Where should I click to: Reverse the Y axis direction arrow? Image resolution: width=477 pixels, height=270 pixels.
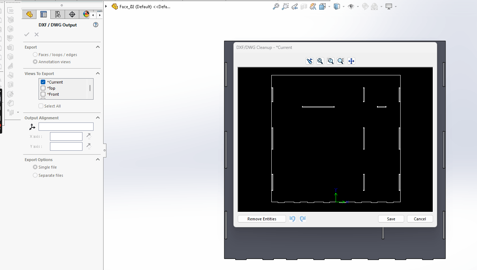(89, 146)
